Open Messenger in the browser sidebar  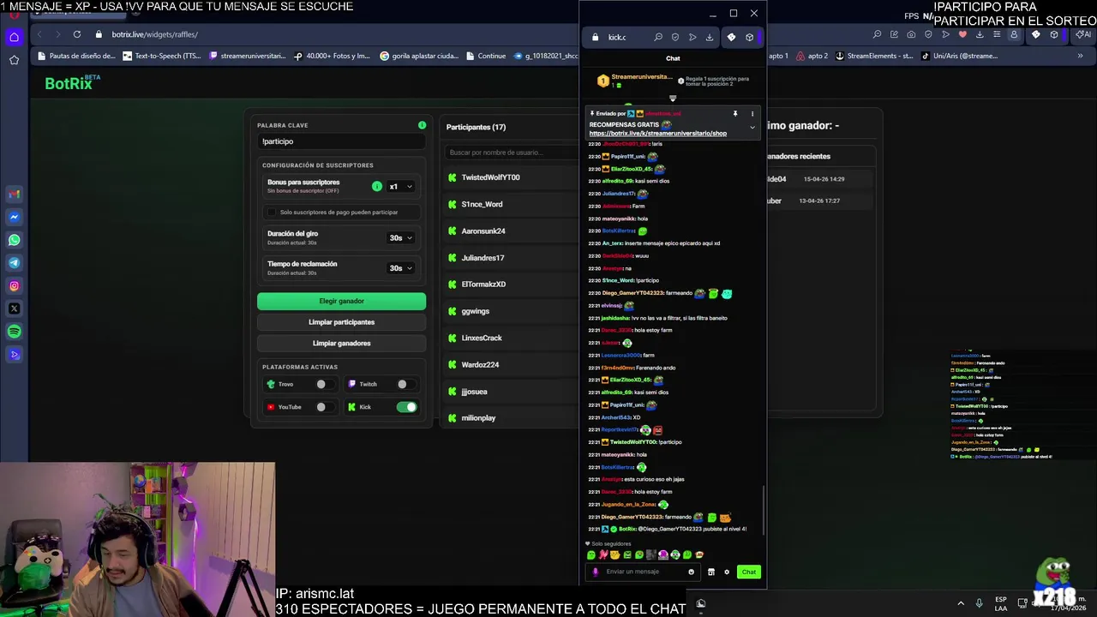pos(14,217)
